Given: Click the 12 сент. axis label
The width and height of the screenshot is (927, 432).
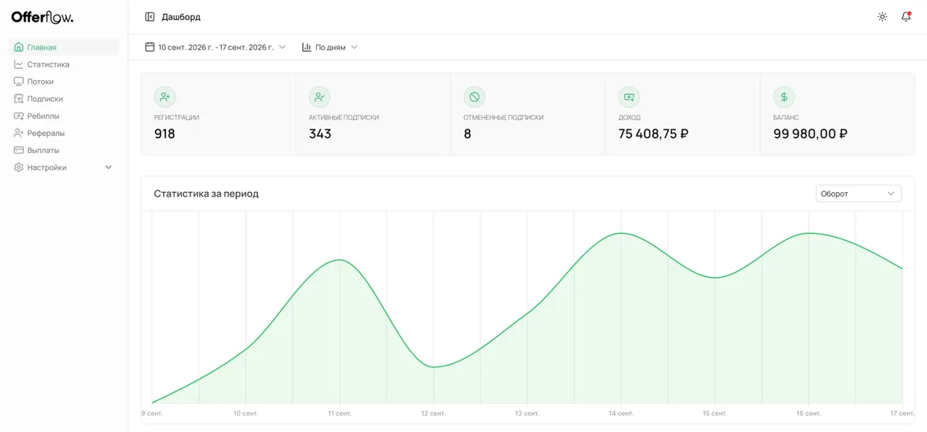Looking at the screenshot, I should pos(433,413).
